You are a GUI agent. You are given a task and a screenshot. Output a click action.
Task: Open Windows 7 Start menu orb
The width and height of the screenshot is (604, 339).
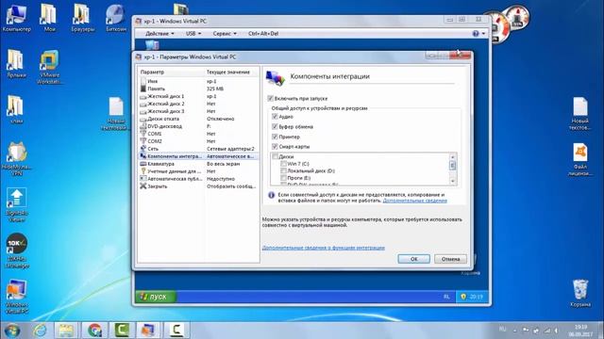click(x=12, y=331)
